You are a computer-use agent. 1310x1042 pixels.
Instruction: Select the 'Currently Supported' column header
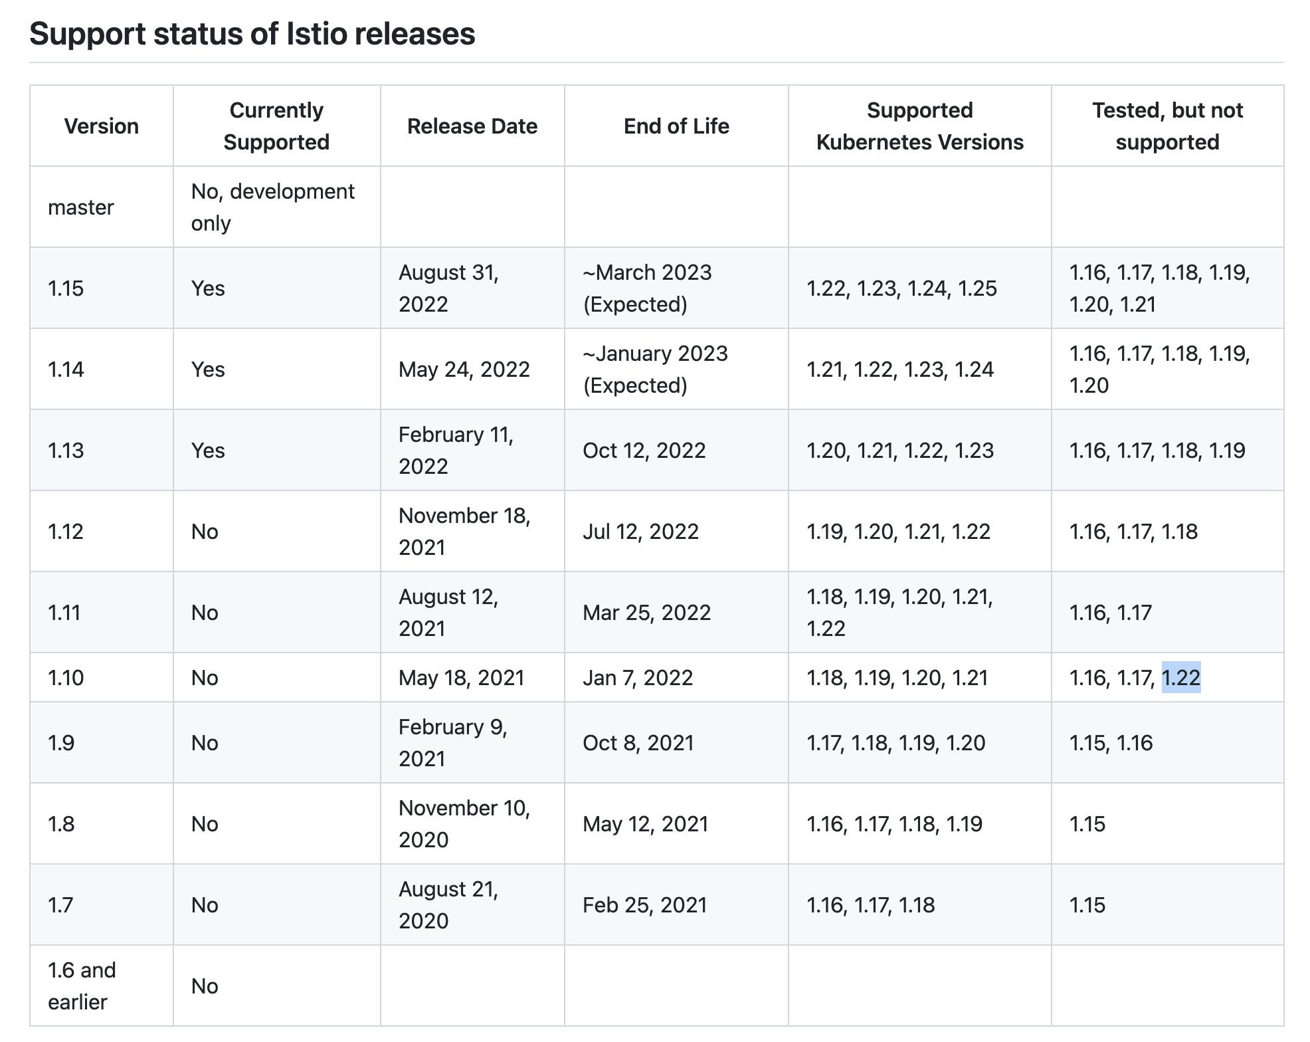click(276, 126)
